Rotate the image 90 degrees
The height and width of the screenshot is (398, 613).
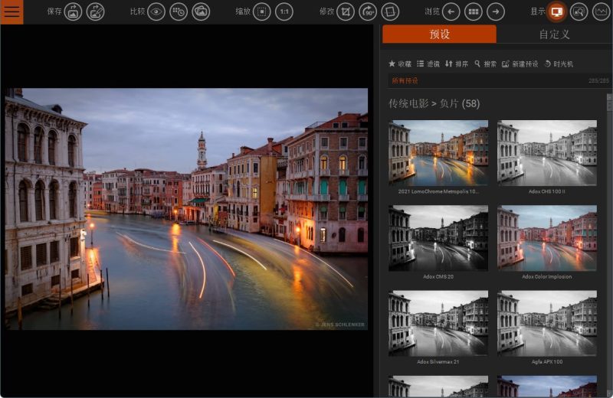click(368, 11)
